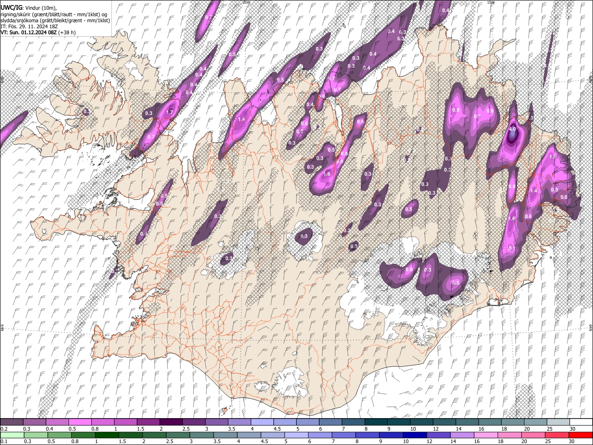Pick the light lavender 4–4.5 swatch, upper scale
593x445 pixels.
click(262, 422)
